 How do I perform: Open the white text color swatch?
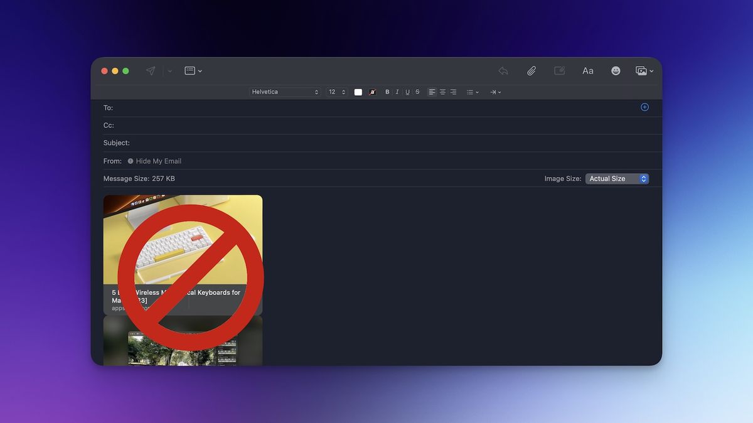(x=358, y=92)
